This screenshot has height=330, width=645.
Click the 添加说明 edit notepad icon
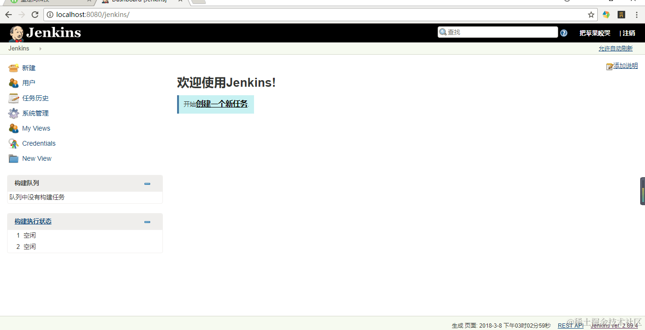[610, 66]
